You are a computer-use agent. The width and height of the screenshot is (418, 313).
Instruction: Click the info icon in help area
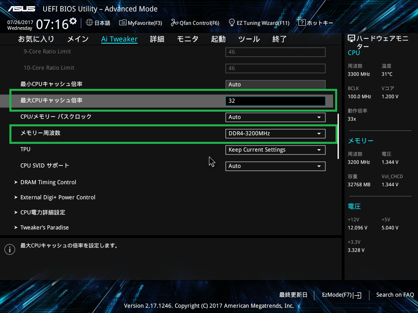[x=10, y=249]
